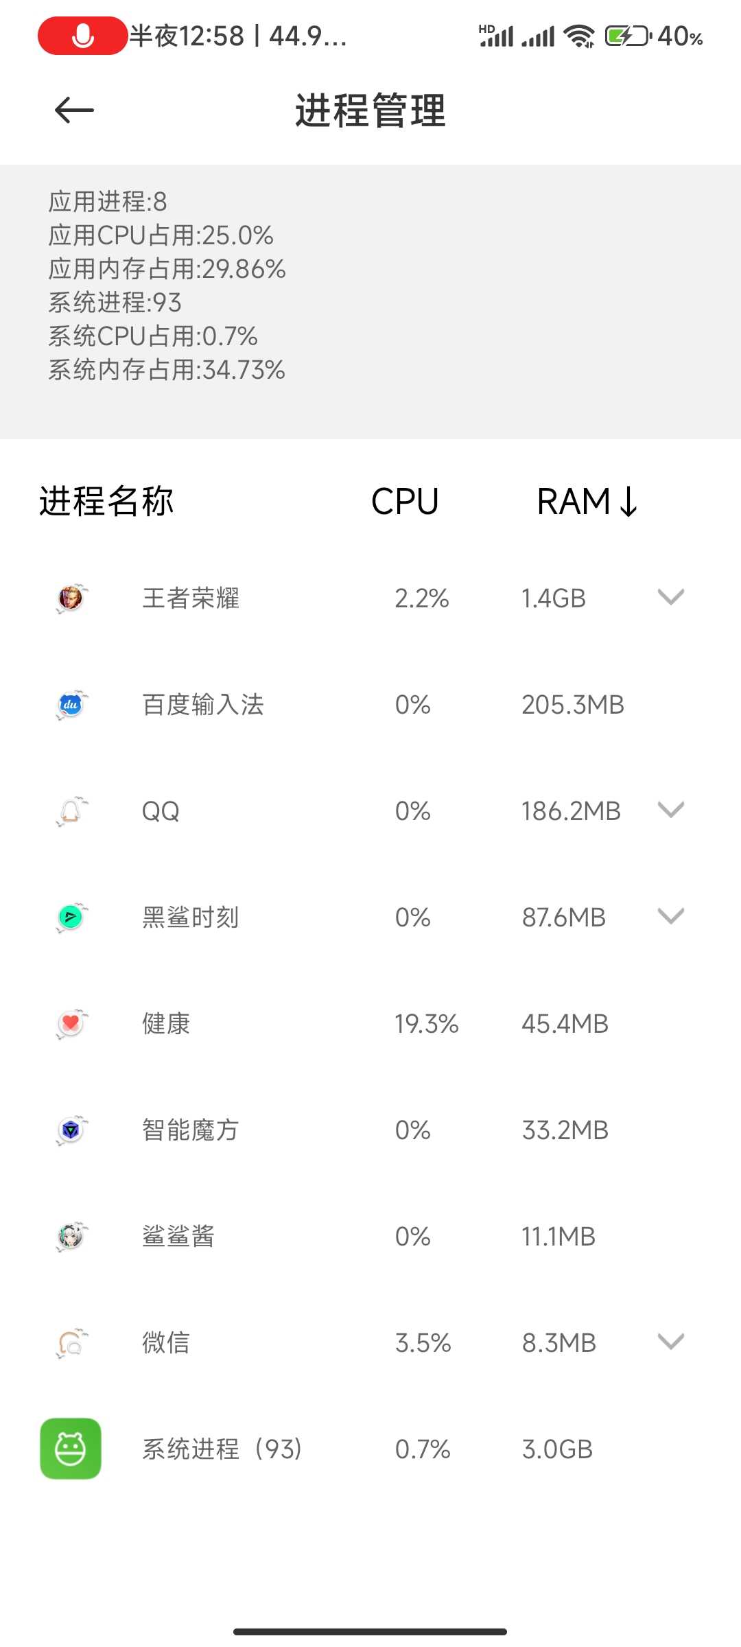This screenshot has width=741, height=1647.
Task: Expand the QQ process chevron
Action: point(671,810)
